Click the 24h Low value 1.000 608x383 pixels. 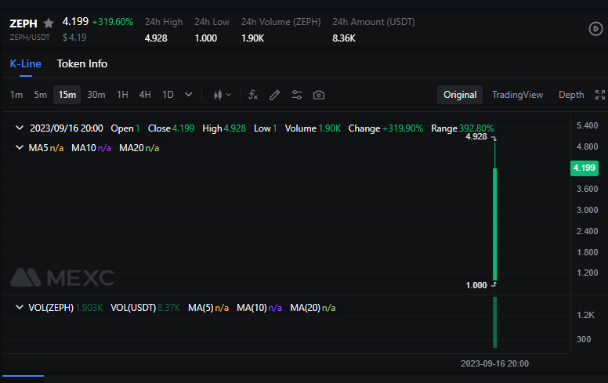[x=206, y=38]
